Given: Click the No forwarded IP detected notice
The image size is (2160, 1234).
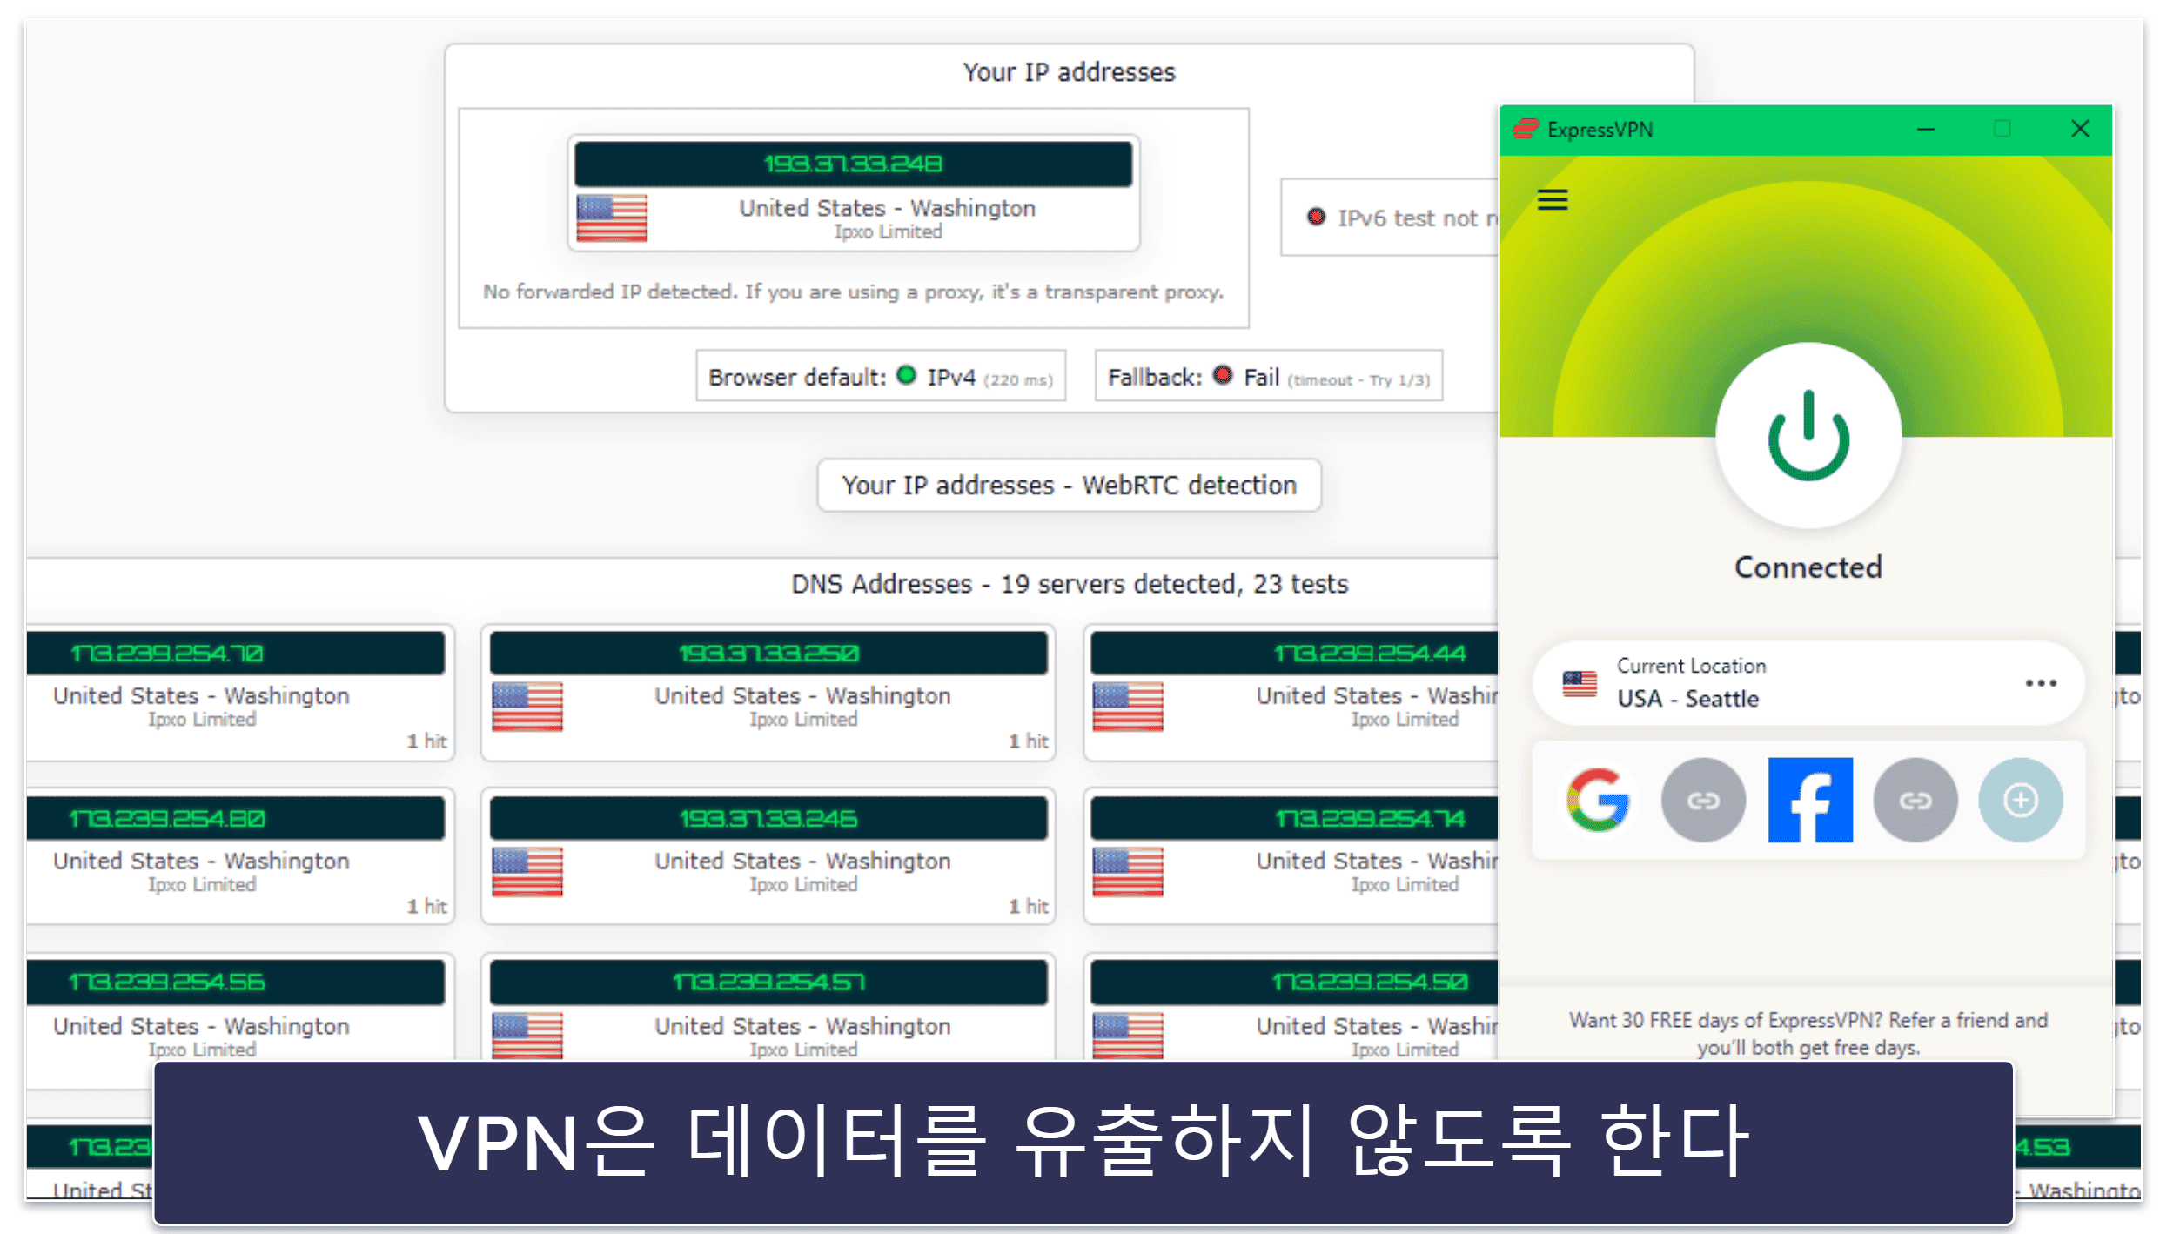Looking at the screenshot, I should click(853, 292).
